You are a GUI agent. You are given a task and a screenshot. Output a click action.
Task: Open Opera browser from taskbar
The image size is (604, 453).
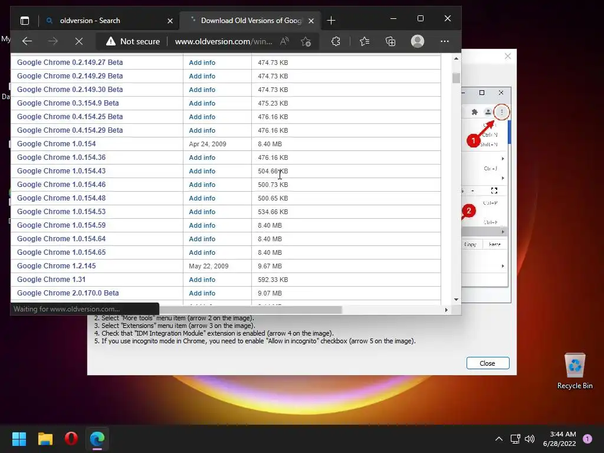click(x=71, y=439)
